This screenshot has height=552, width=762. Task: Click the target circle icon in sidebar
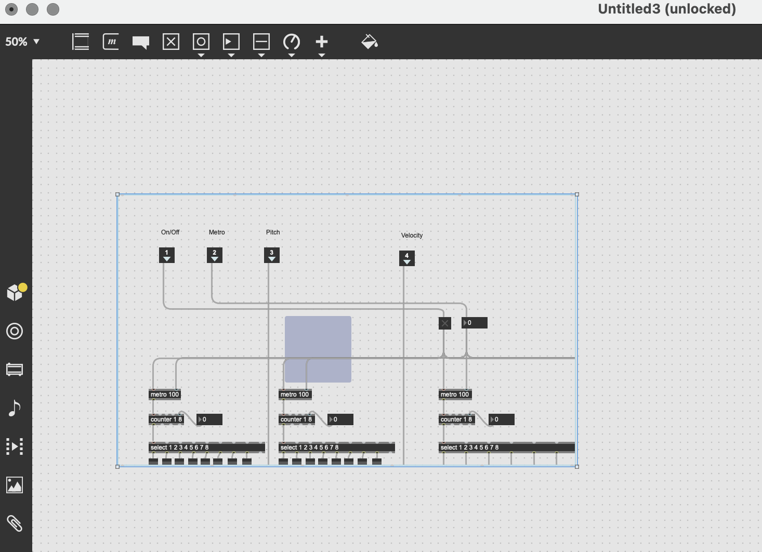pos(15,331)
